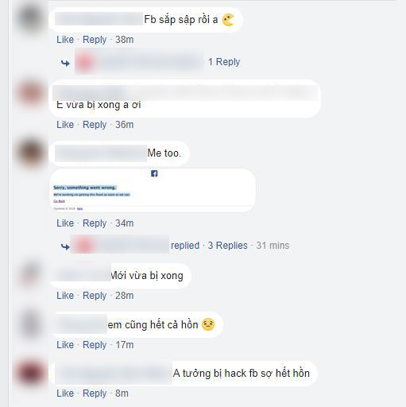Click the Pac-Man emoji in first comment
Image resolution: width=406 pixels, height=407 pixels.
(228, 20)
